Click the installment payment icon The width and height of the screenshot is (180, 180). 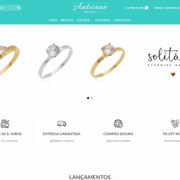[x=5, y=124]
